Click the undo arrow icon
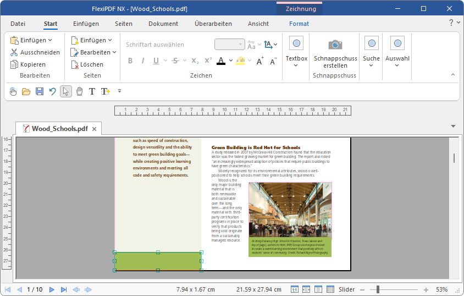464x296 pixels. [x=53, y=91]
